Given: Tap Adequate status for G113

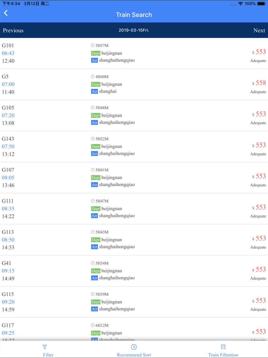Looking at the screenshot, I should point(258,247).
